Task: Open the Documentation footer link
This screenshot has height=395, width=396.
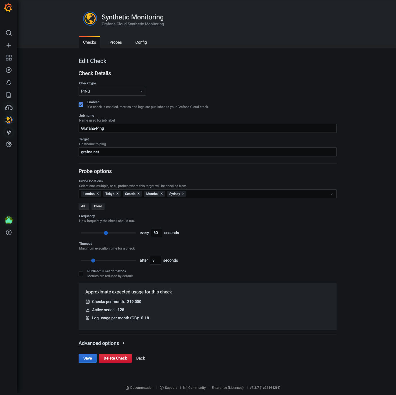Action: (x=139, y=388)
